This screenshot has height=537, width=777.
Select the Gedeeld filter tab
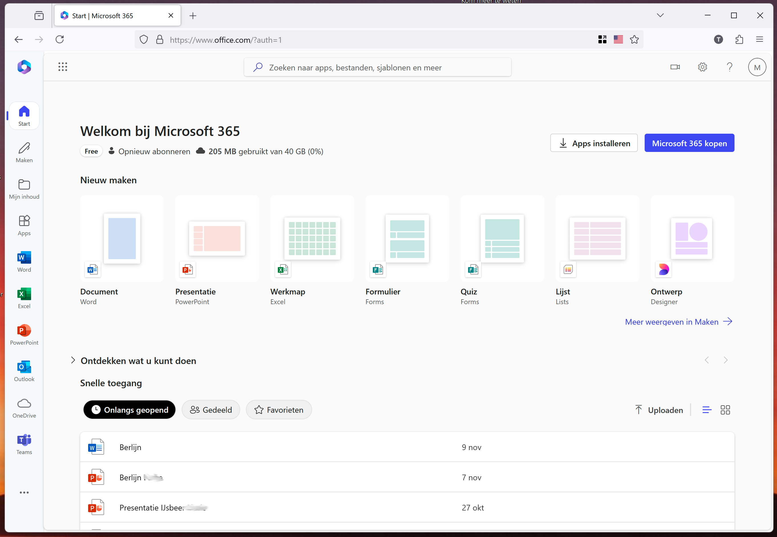pos(211,410)
